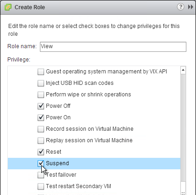Enable Perform wipe or shrink operations
The height and width of the screenshot is (195, 196).
41,95
